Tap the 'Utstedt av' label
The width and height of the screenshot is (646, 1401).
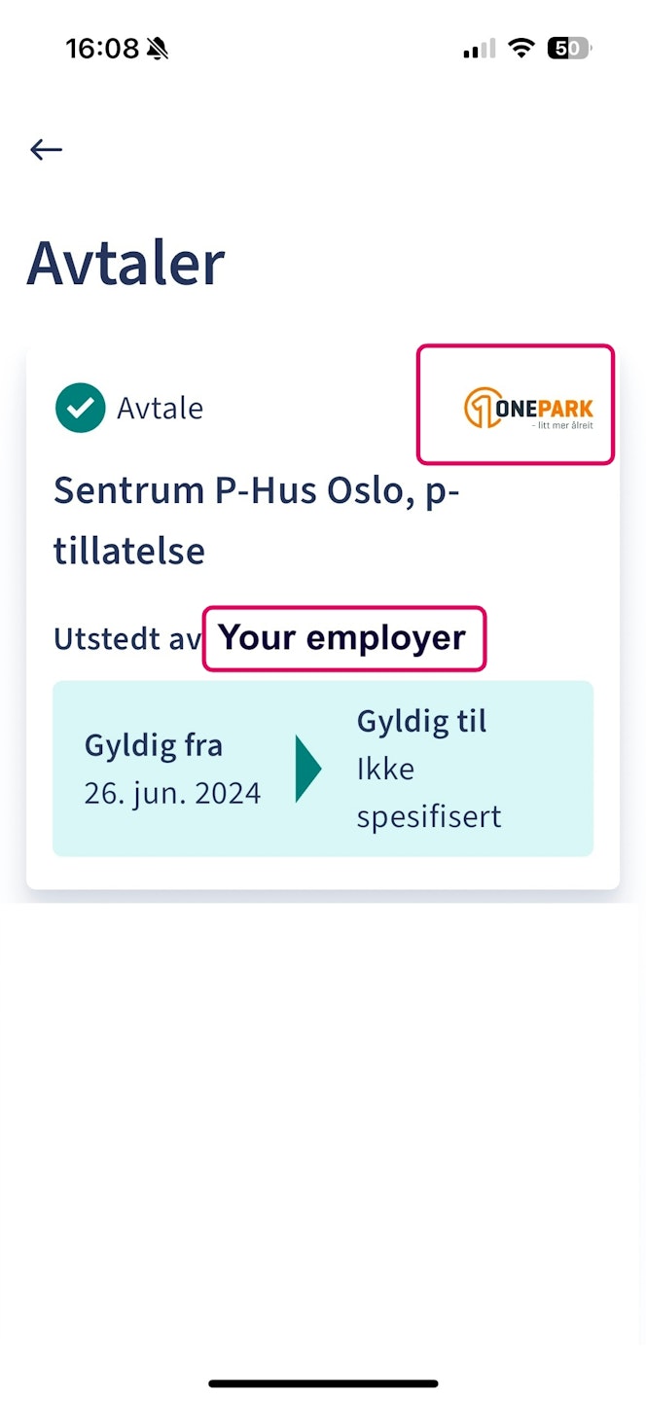[126, 639]
